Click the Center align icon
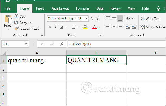The height and width of the screenshot is (106, 166). click(x=114, y=27)
